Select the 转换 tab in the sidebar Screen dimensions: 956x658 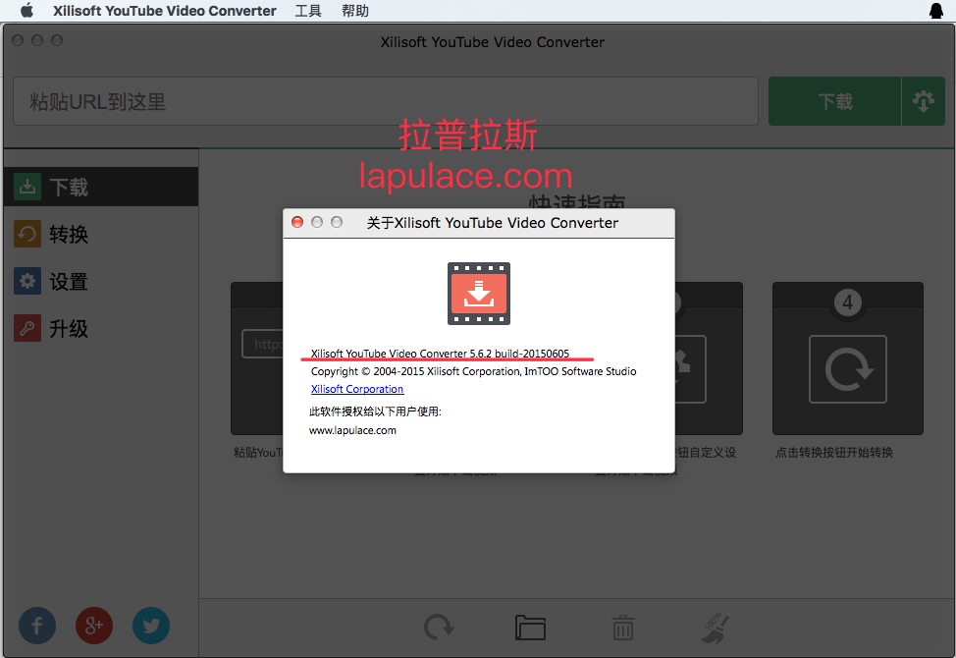[x=101, y=234]
